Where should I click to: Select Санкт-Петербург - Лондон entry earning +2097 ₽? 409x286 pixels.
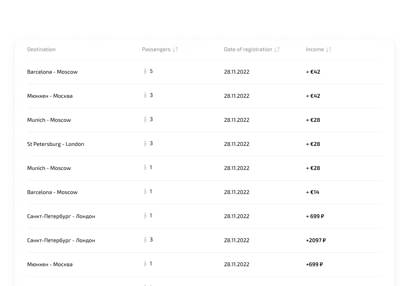[61, 241]
